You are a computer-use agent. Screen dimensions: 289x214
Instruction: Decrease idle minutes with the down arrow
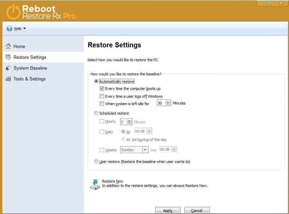(x=168, y=104)
